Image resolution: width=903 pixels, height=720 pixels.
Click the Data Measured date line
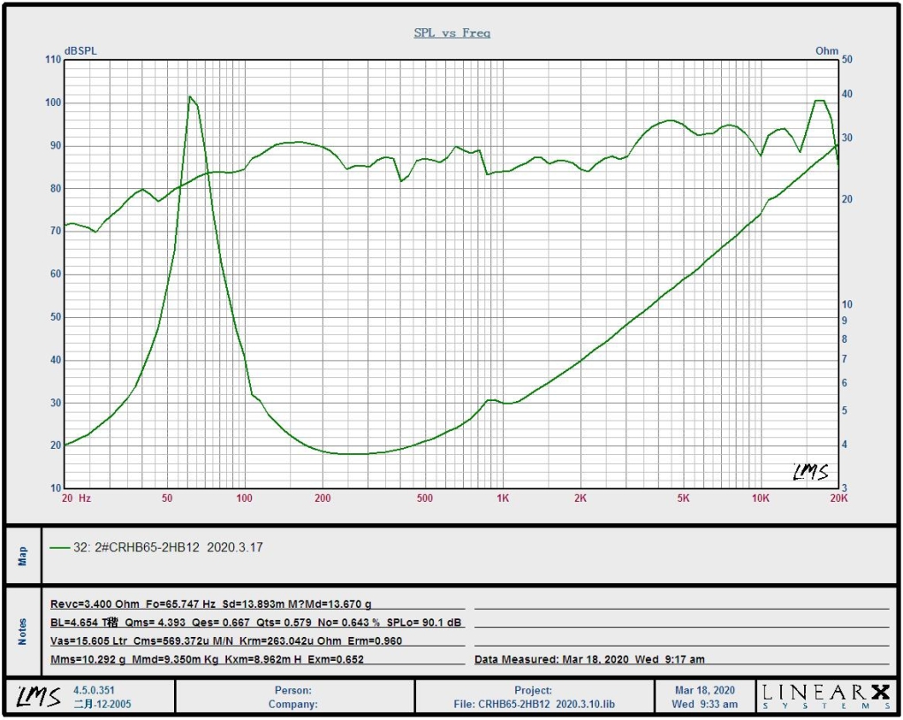[589, 659]
